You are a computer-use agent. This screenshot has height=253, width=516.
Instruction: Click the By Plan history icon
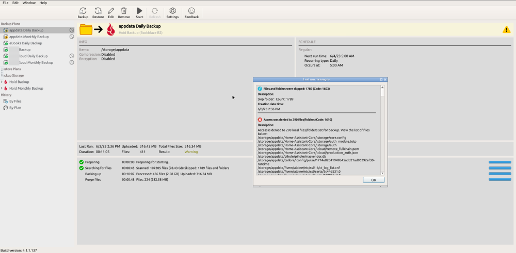click(x=6, y=108)
